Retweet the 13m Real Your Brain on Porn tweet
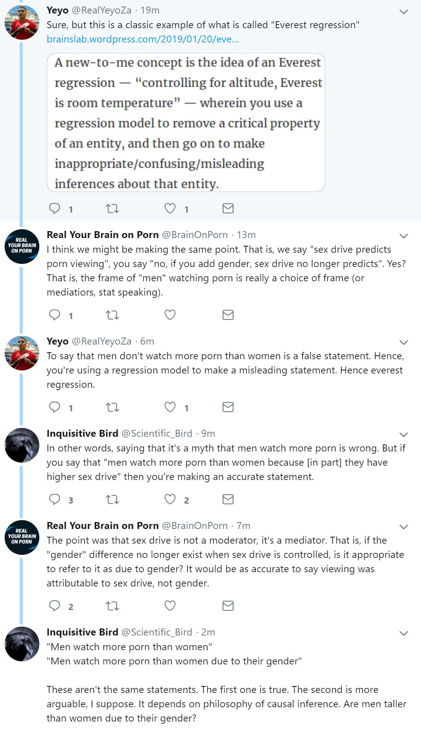Screen dimensions: 421x730 coord(112,315)
